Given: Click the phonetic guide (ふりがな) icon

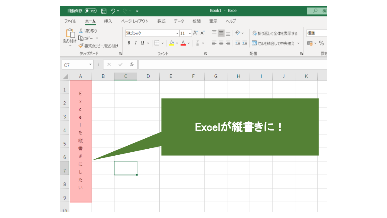Looking at the screenshot, I should pyautogui.click(x=198, y=43).
